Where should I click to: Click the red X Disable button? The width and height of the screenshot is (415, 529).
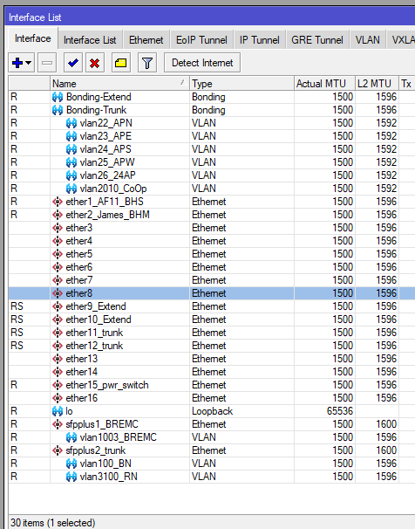coord(95,63)
